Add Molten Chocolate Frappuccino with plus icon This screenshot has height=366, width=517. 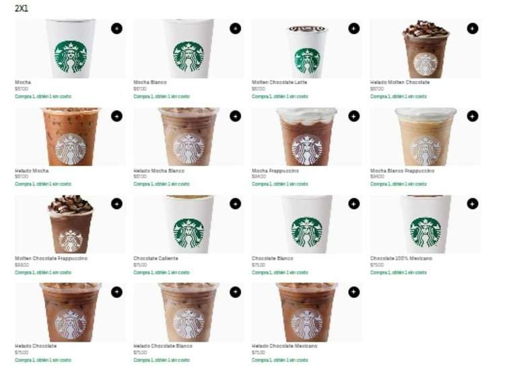pos(116,204)
